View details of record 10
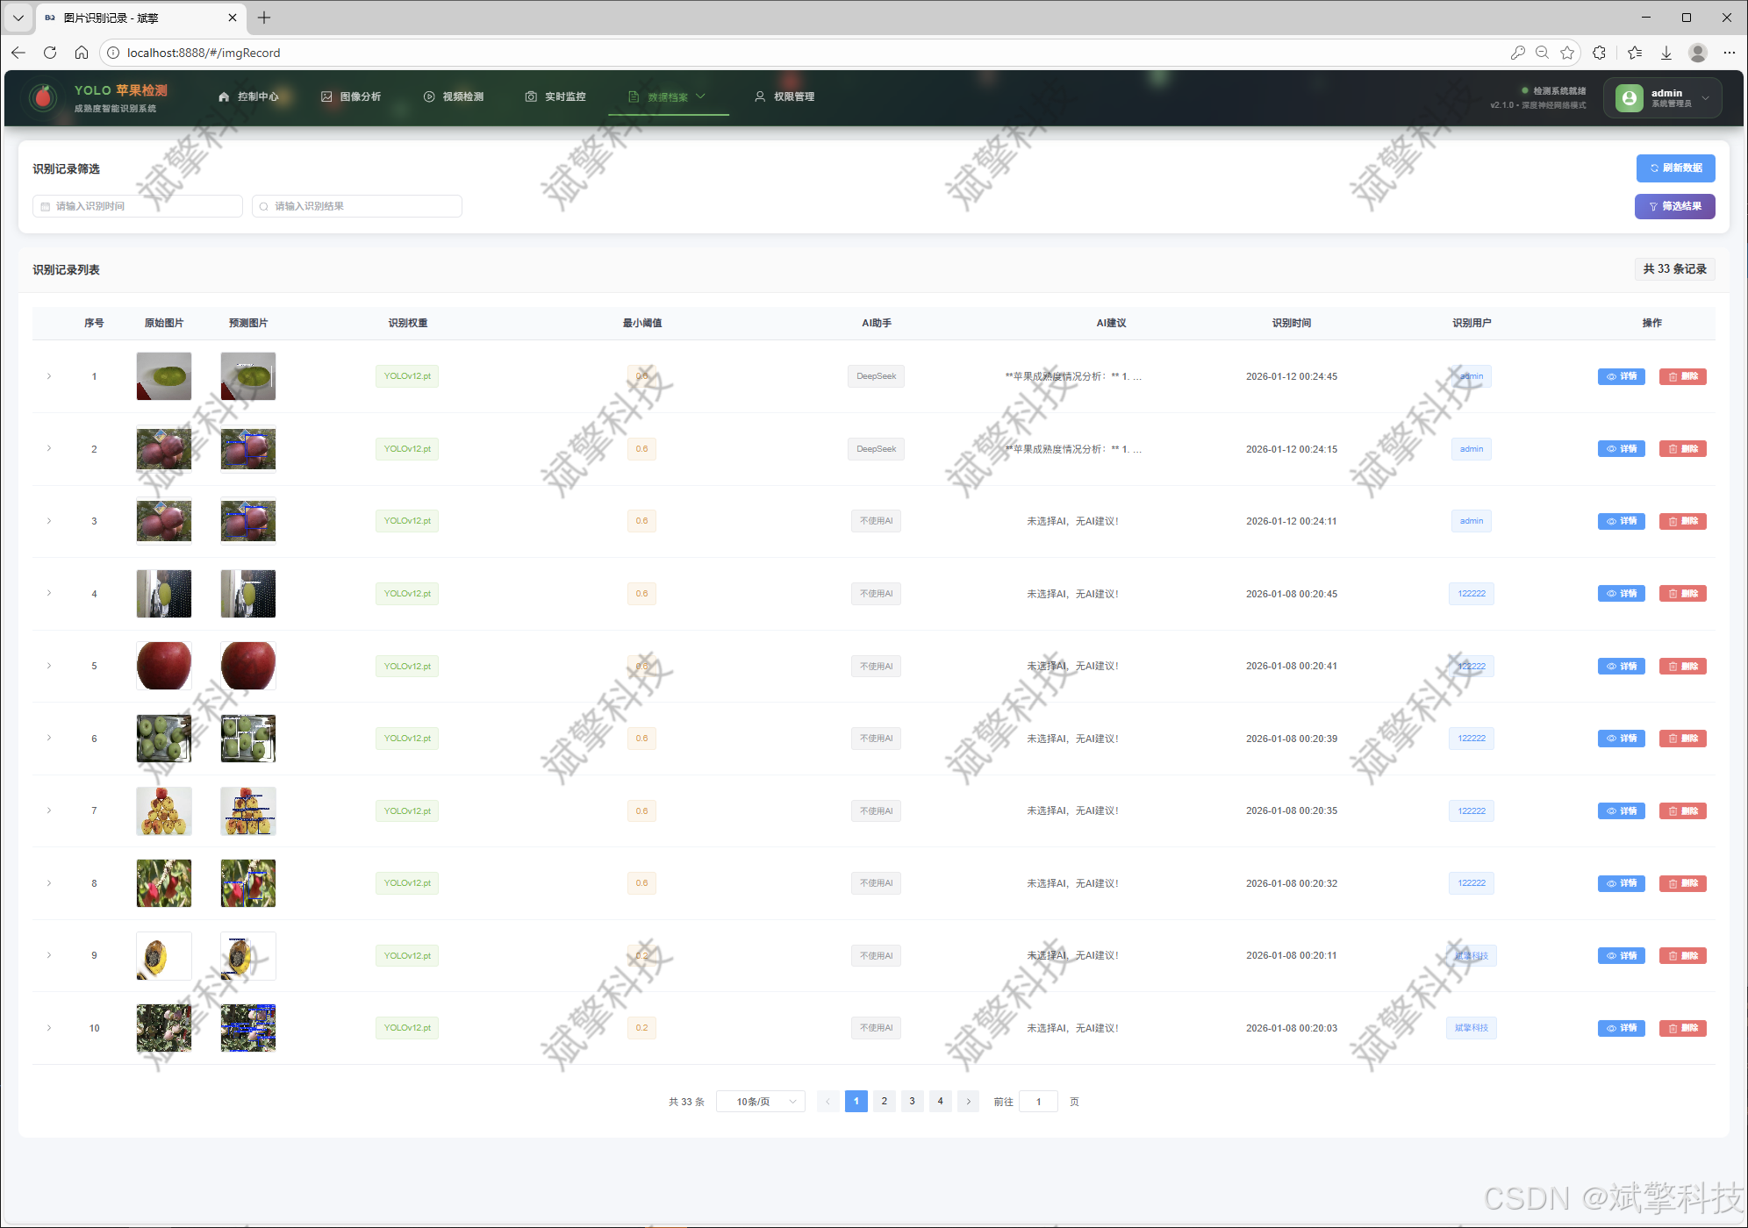 coord(1621,1028)
